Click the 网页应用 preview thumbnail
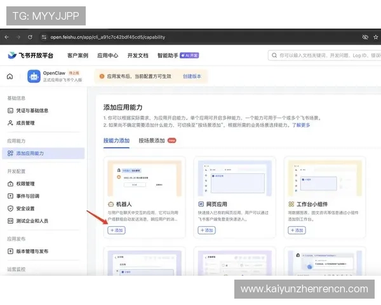Image resolution: width=381 pixels, height=305 pixels. pyautogui.click(x=235, y=179)
